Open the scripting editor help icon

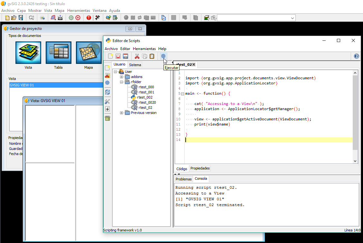356,56
